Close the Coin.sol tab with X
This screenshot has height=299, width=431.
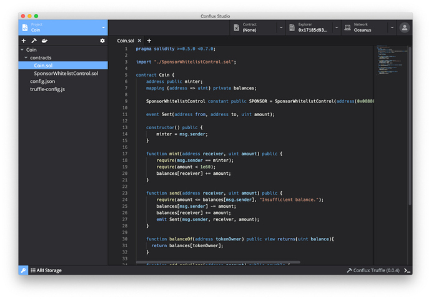pos(139,41)
